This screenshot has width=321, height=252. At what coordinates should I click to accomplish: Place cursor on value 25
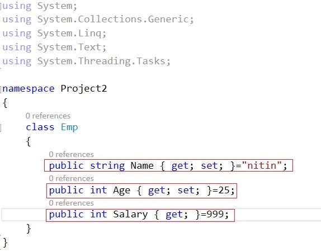pos(224,190)
